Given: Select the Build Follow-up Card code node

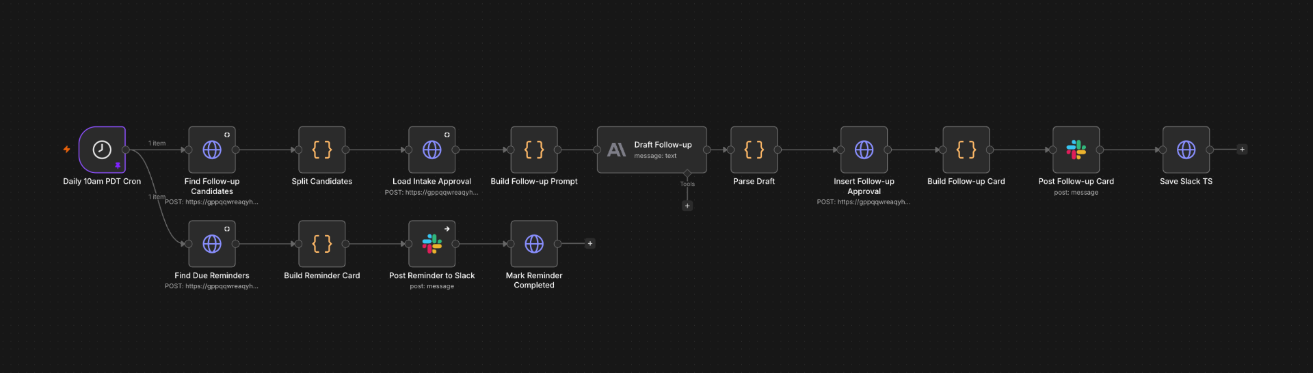Looking at the screenshot, I should point(966,150).
